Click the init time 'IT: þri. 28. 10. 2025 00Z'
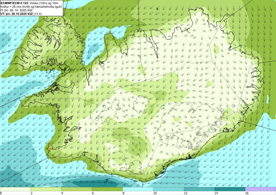Screen dimensions: 276x195 [17, 10]
